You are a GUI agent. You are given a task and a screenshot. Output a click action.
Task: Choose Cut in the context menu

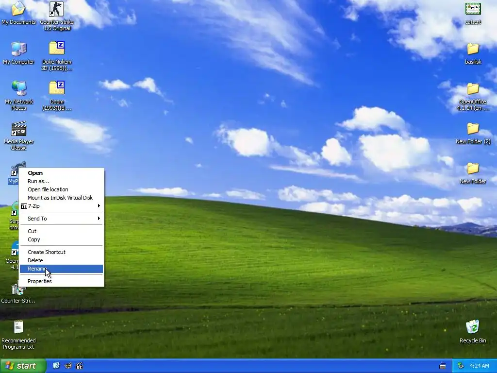61,231
